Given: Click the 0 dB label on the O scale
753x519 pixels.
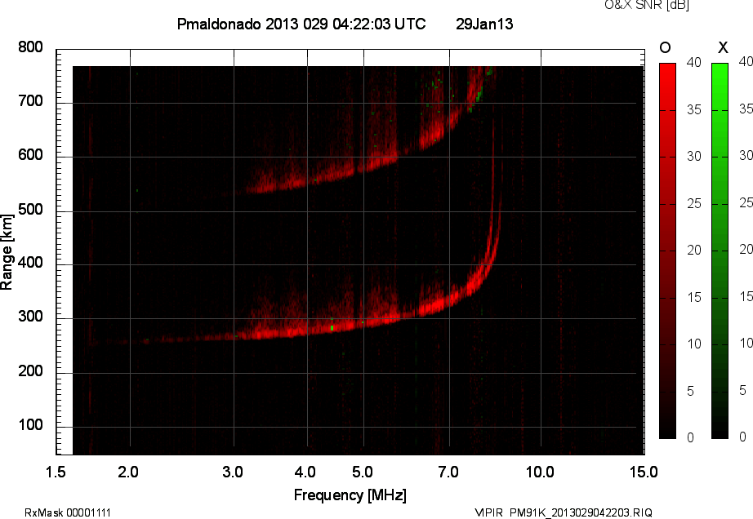Looking at the screenshot, I should click(x=691, y=437).
